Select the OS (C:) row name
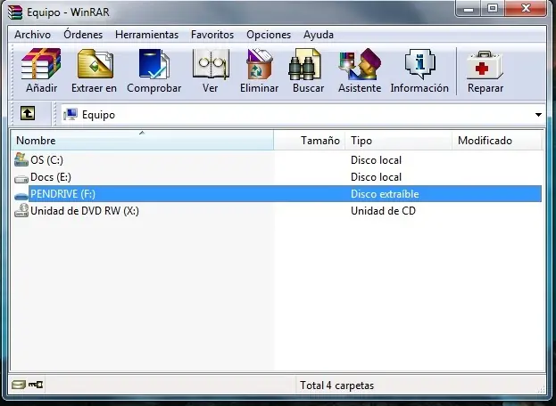Screen dimensions: 556x406 [x=46, y=160]
